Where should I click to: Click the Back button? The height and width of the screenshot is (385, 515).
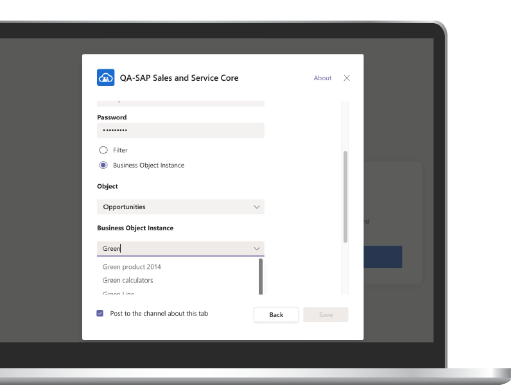pyautogui.click(x=276, y=314)
